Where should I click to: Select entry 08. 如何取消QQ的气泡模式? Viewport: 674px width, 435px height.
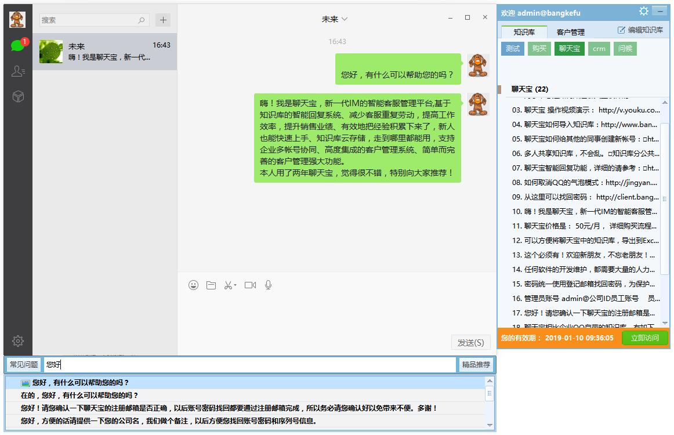[585, 183]
